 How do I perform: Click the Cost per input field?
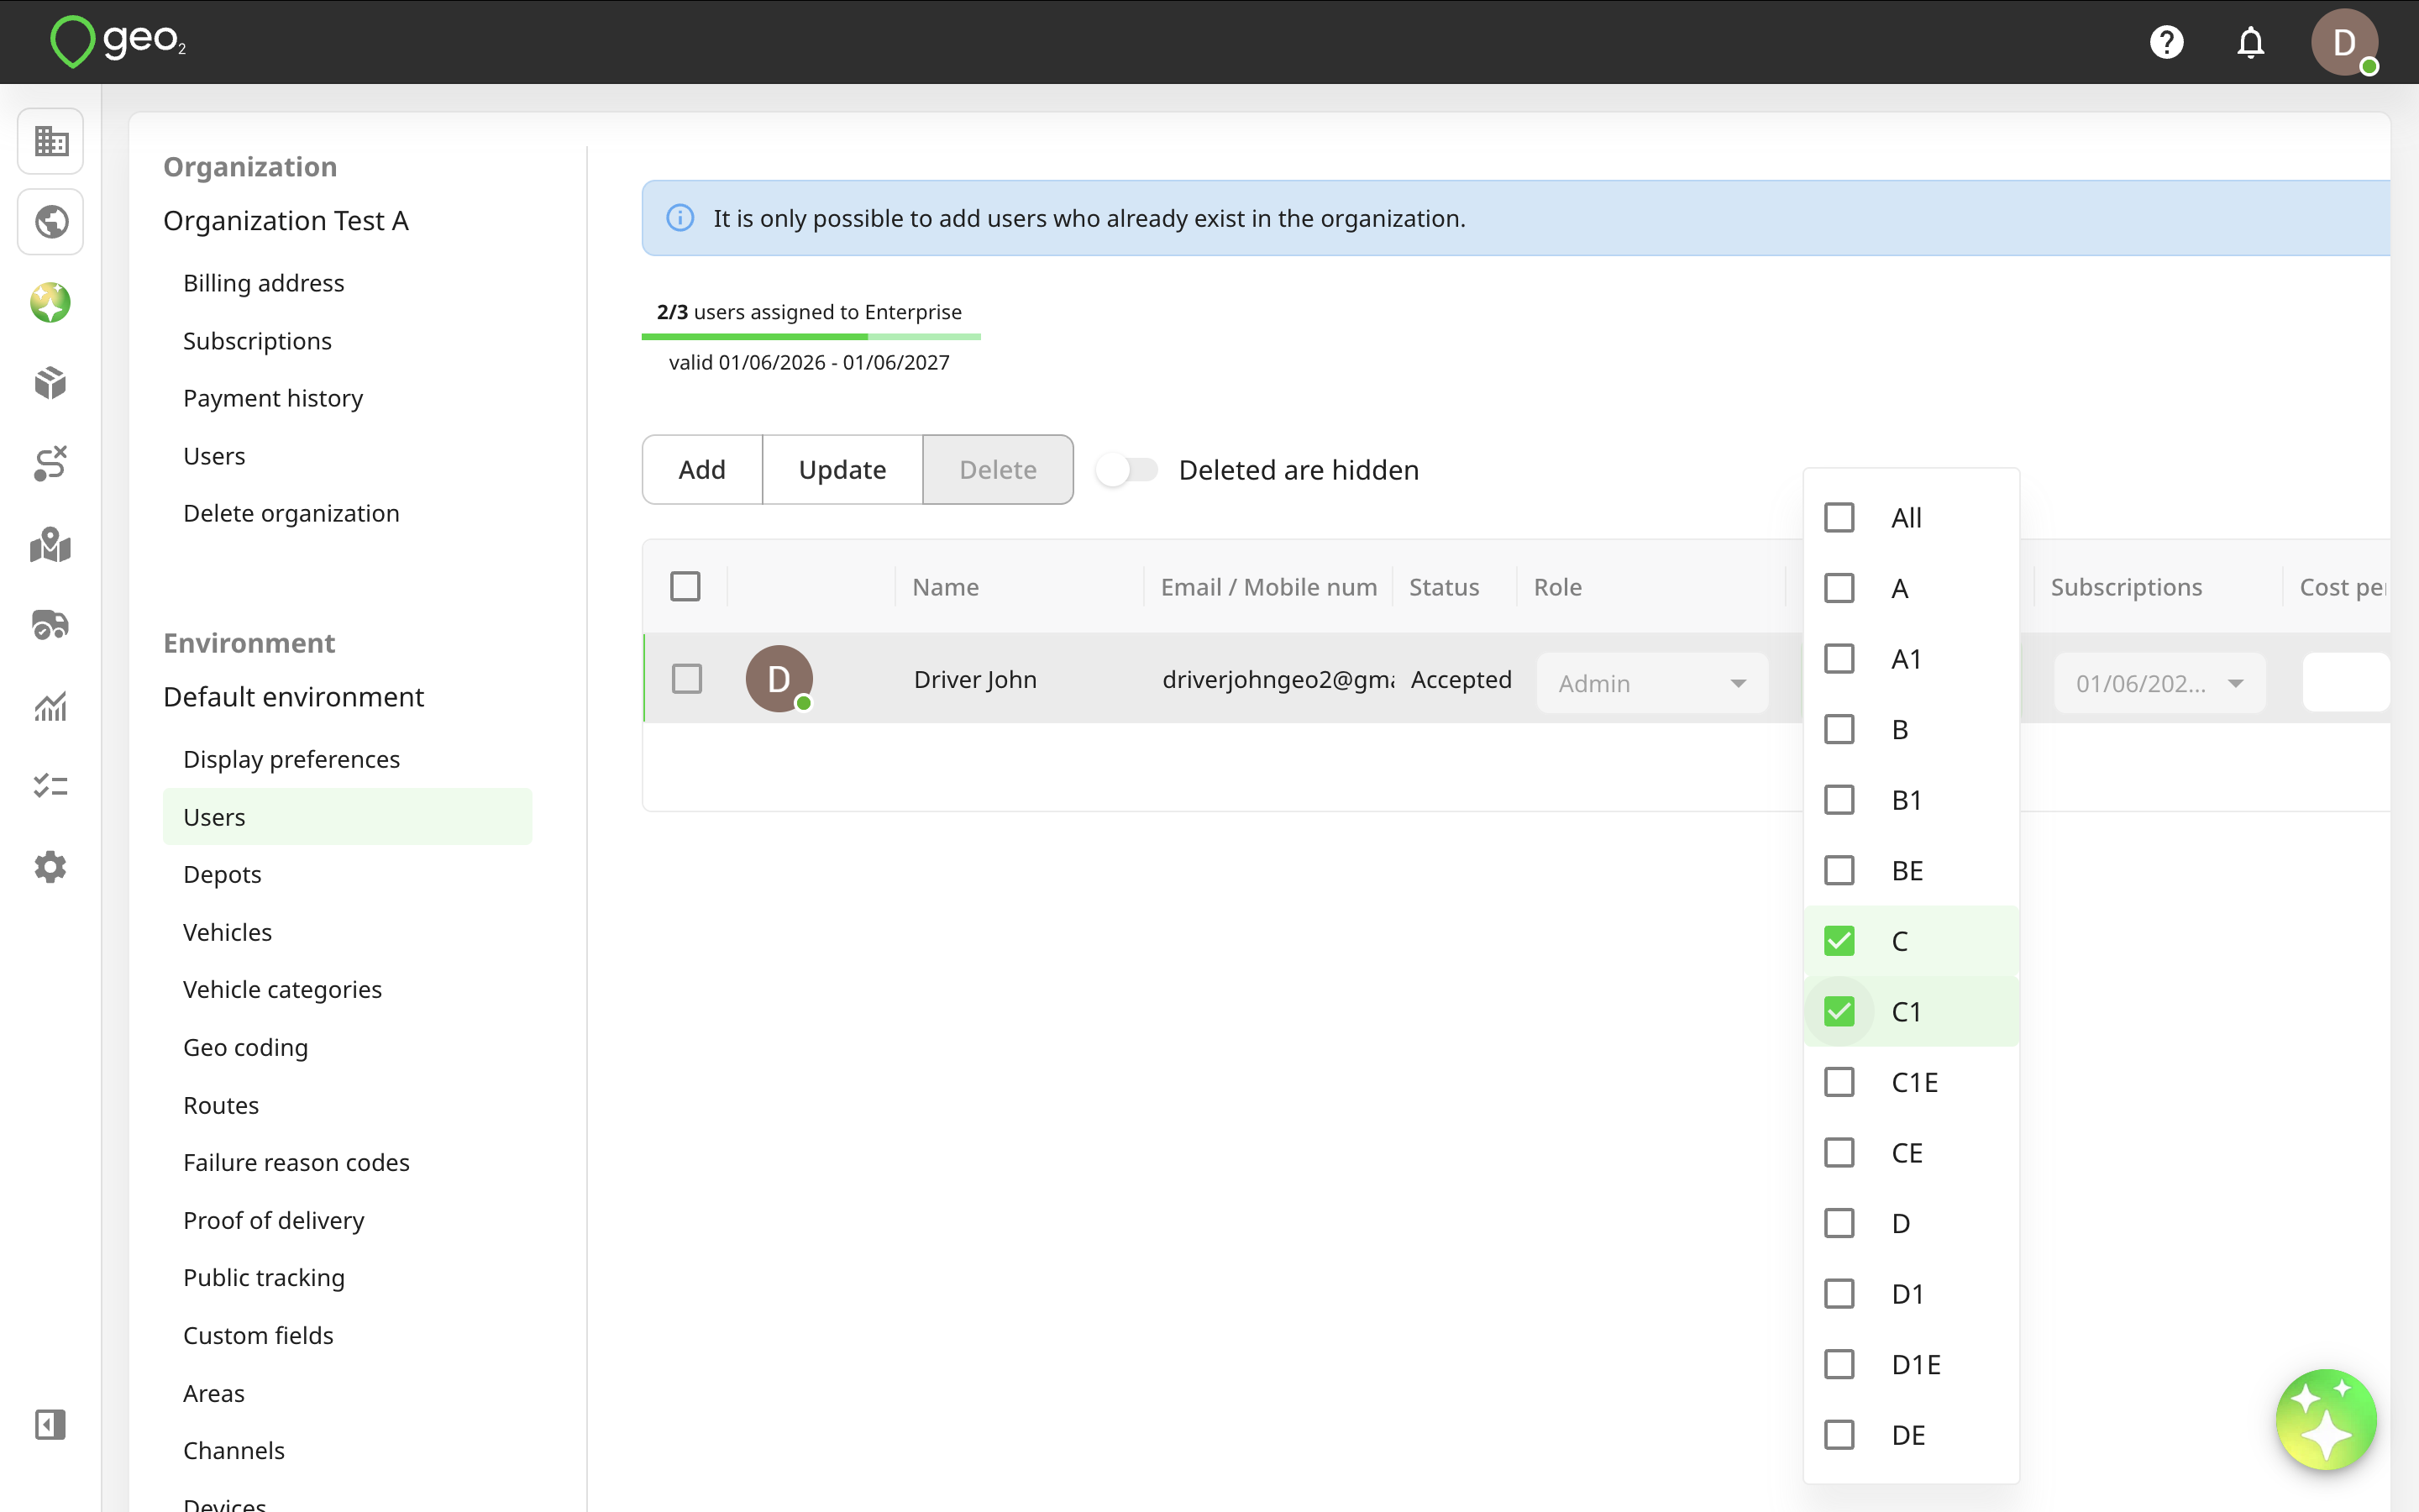pyautogui.click(x=2345, y=682)
